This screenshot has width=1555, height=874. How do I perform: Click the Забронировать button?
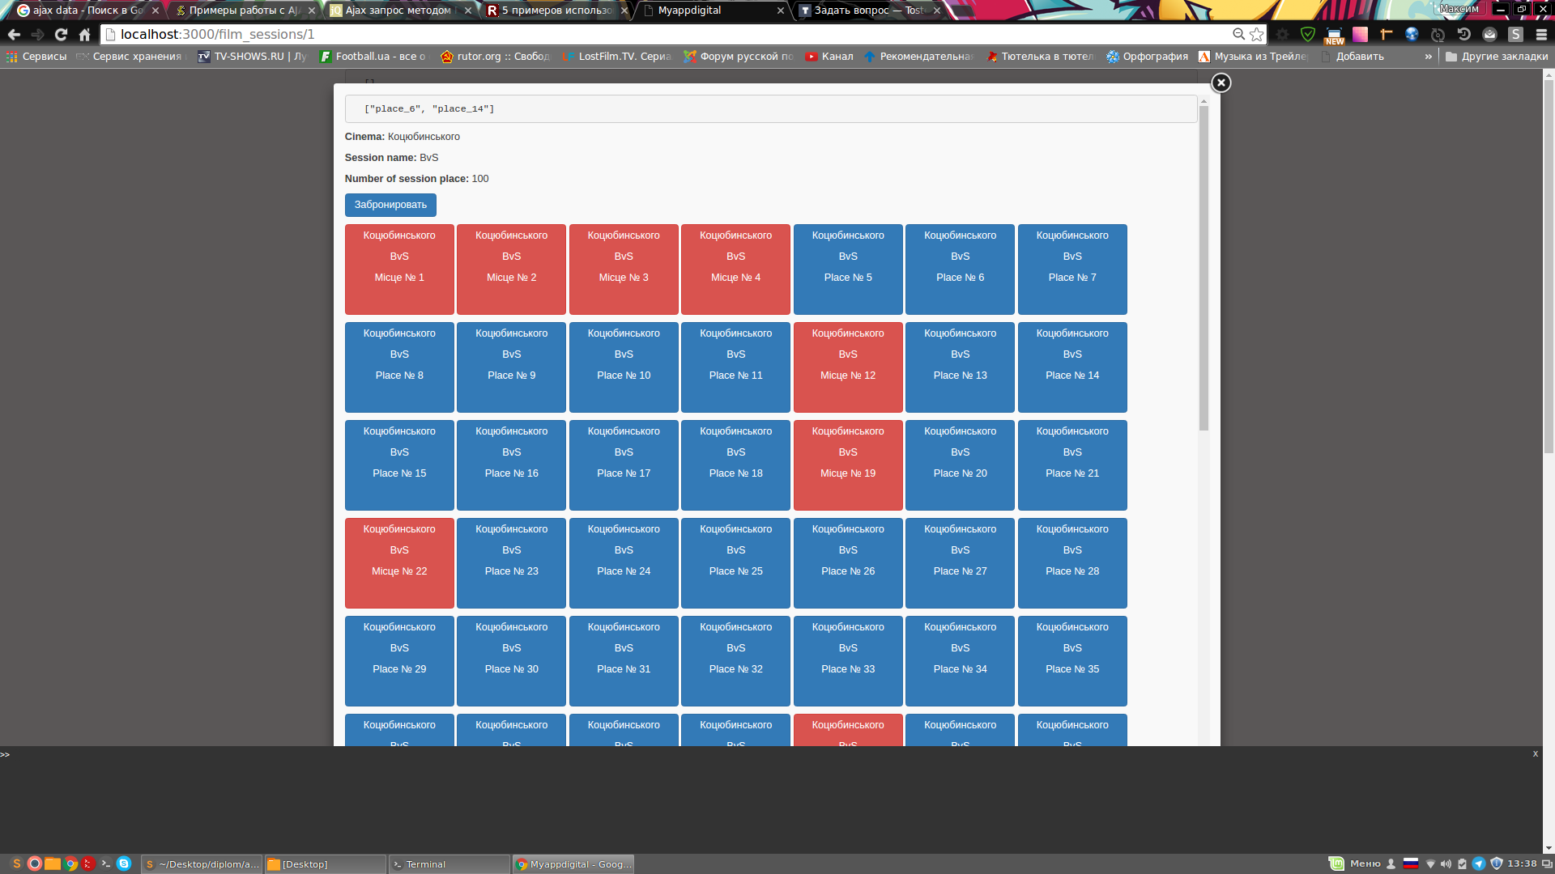[390, 205]
